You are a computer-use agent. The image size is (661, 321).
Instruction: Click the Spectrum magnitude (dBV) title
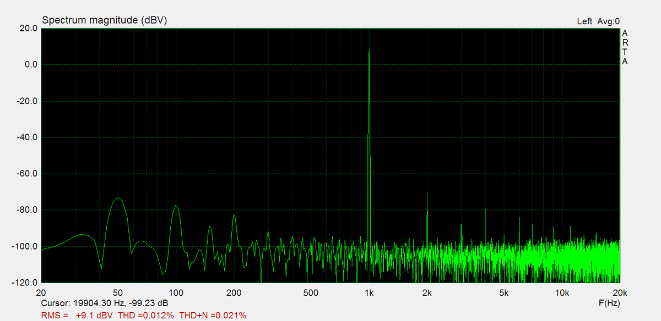(104, 20)
